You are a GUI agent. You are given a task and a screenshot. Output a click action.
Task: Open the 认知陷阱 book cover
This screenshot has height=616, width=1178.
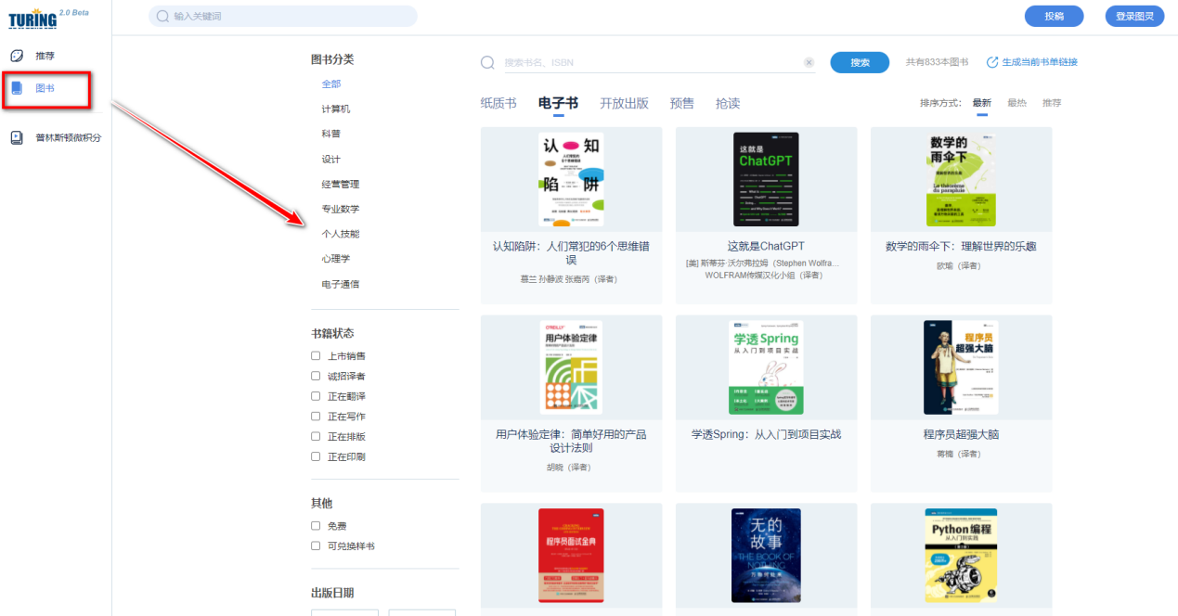[x=571, y=179]
